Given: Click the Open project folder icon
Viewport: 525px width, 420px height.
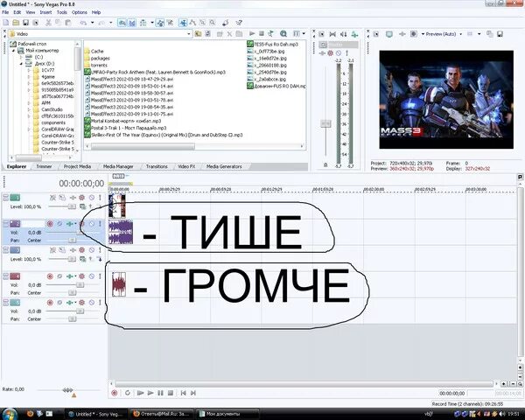Looking at the screenshot, I should click(x=16, y=23).
